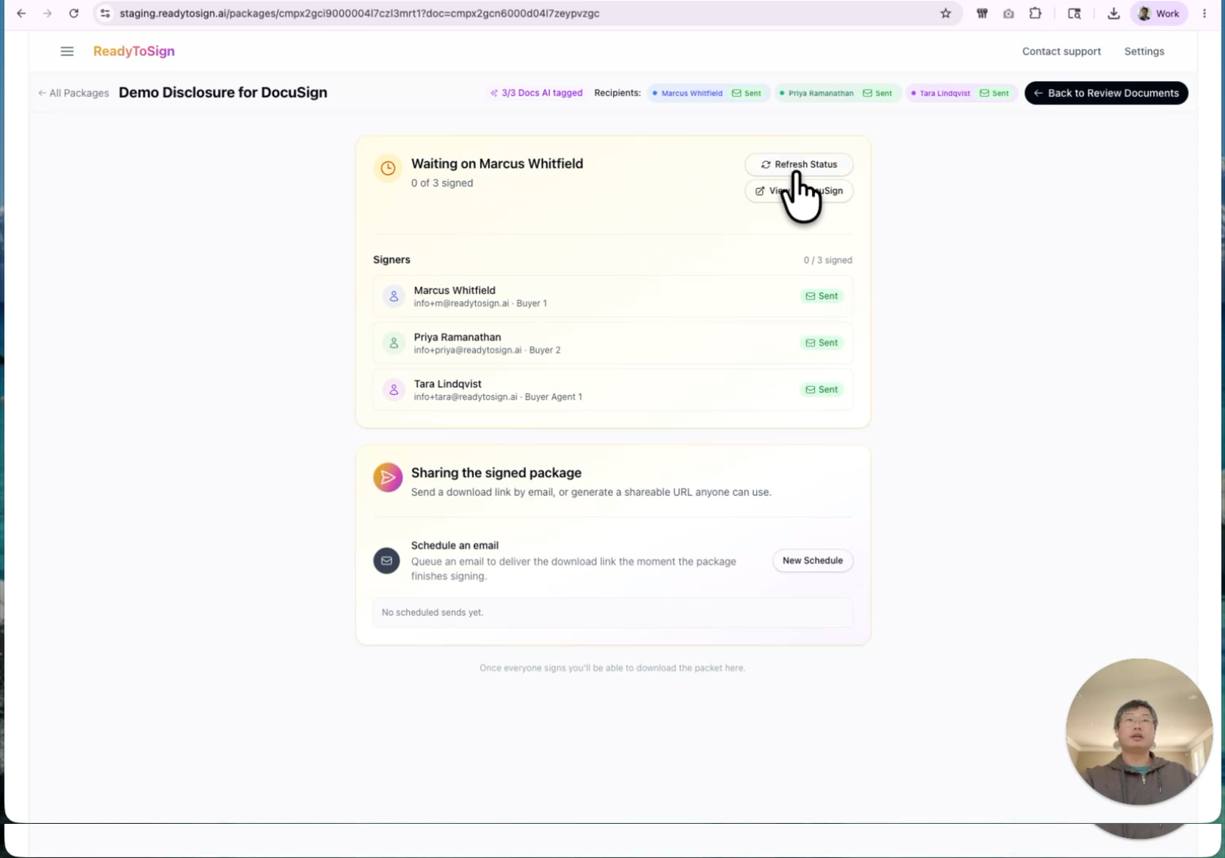Click info+priya@readytosign.ai email text
The image size is (1225, 858).
[x=468, y=350]
